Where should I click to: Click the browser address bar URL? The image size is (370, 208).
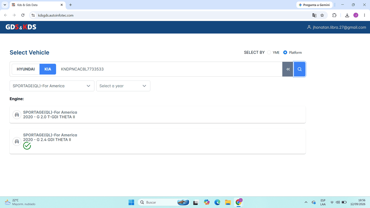[55, 15]
